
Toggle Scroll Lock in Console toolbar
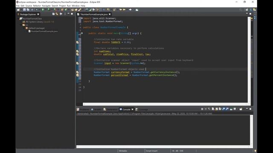point(217,109)
